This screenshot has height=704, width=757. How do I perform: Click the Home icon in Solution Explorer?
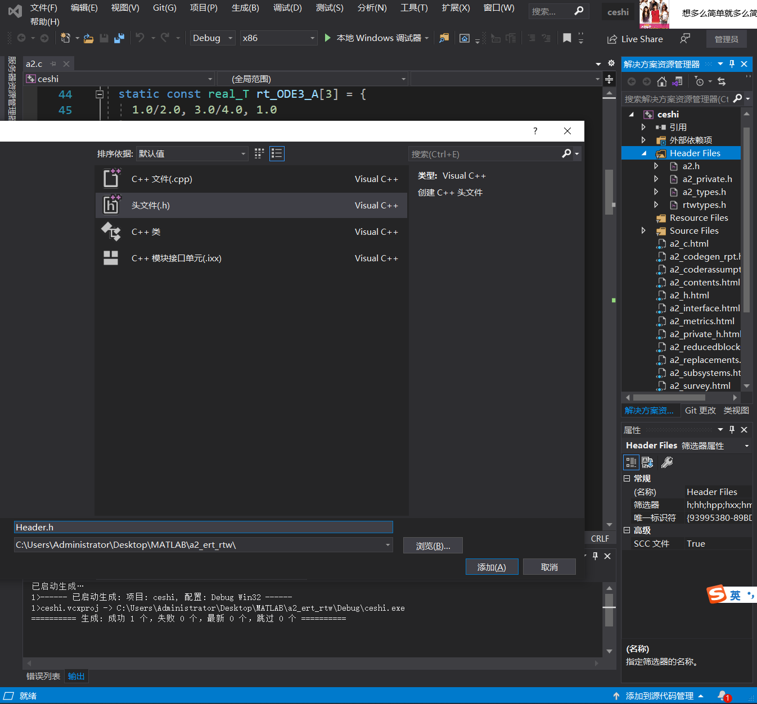coord(662,81)
